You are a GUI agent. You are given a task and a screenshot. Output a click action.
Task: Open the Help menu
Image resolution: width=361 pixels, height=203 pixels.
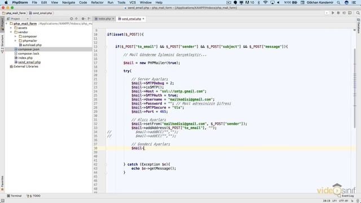point(159,2)
